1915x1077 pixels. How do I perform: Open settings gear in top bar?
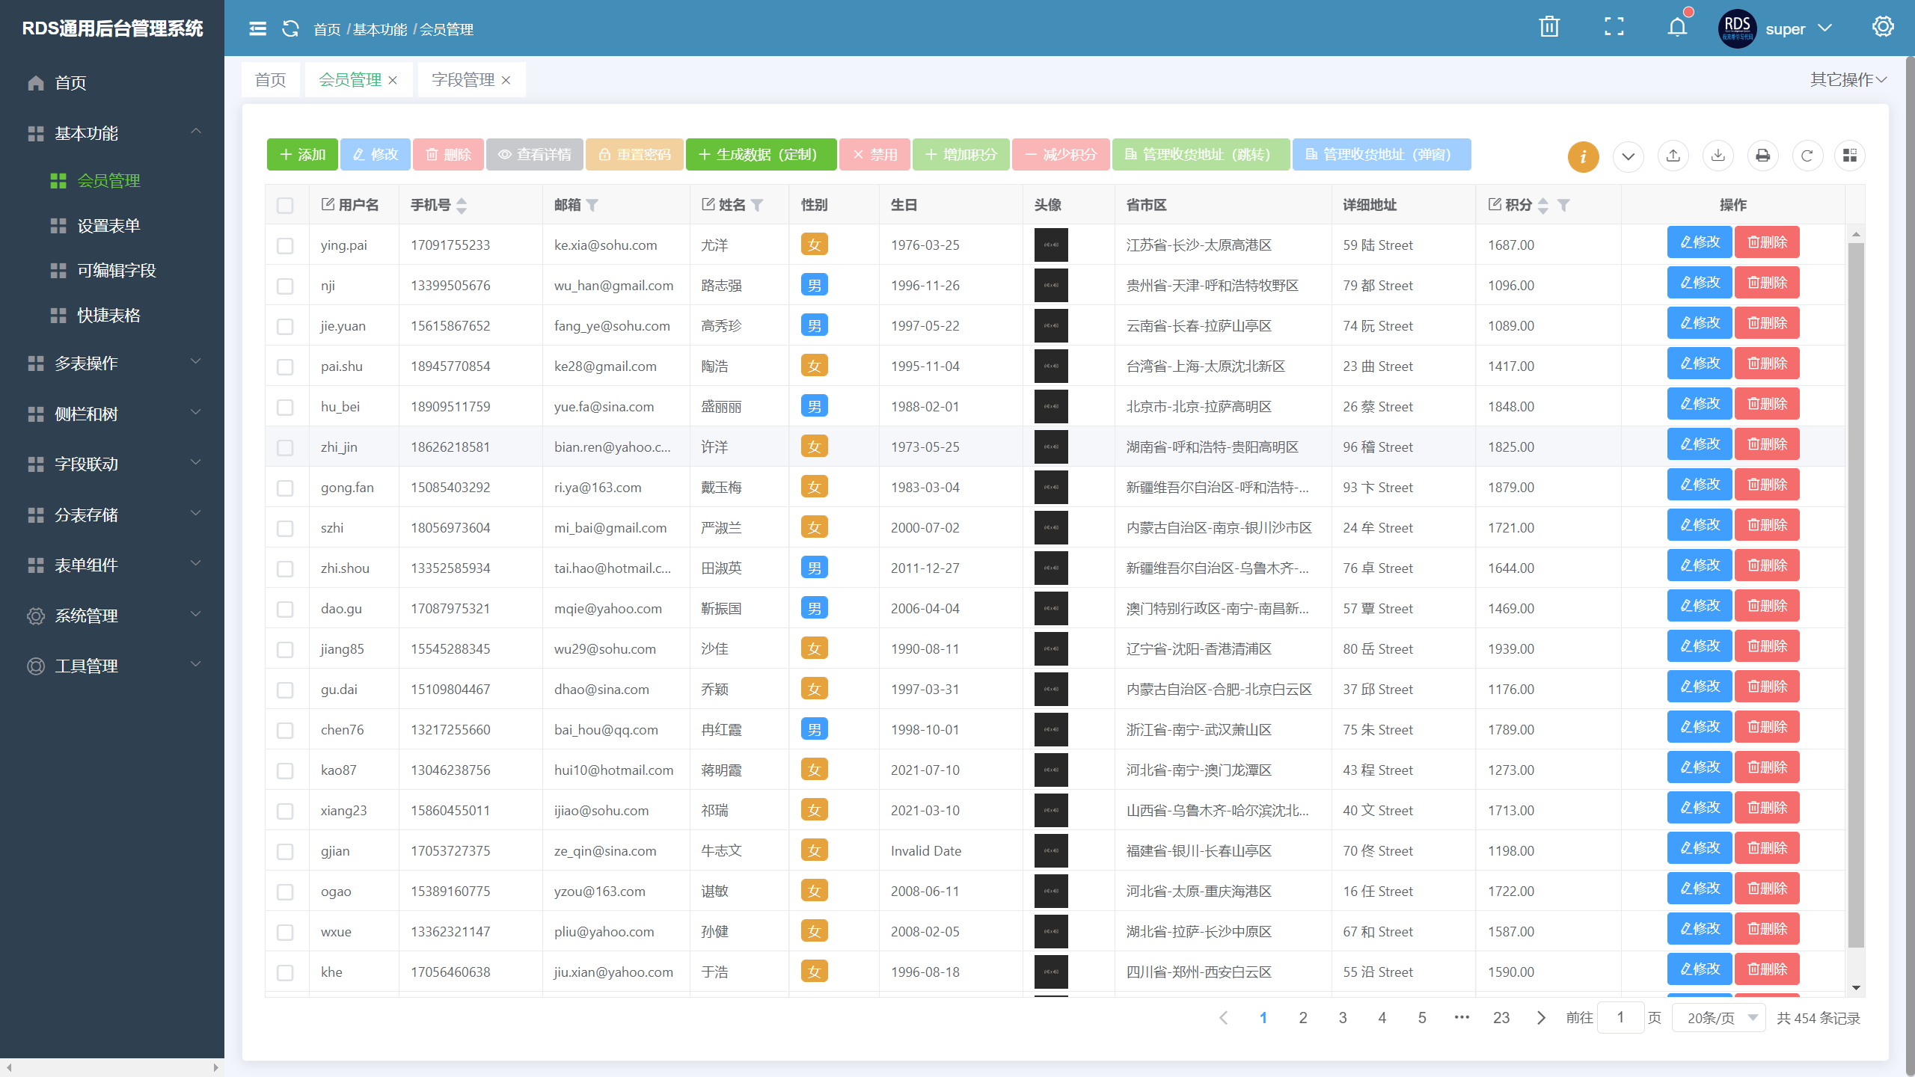coord(1882,28)
